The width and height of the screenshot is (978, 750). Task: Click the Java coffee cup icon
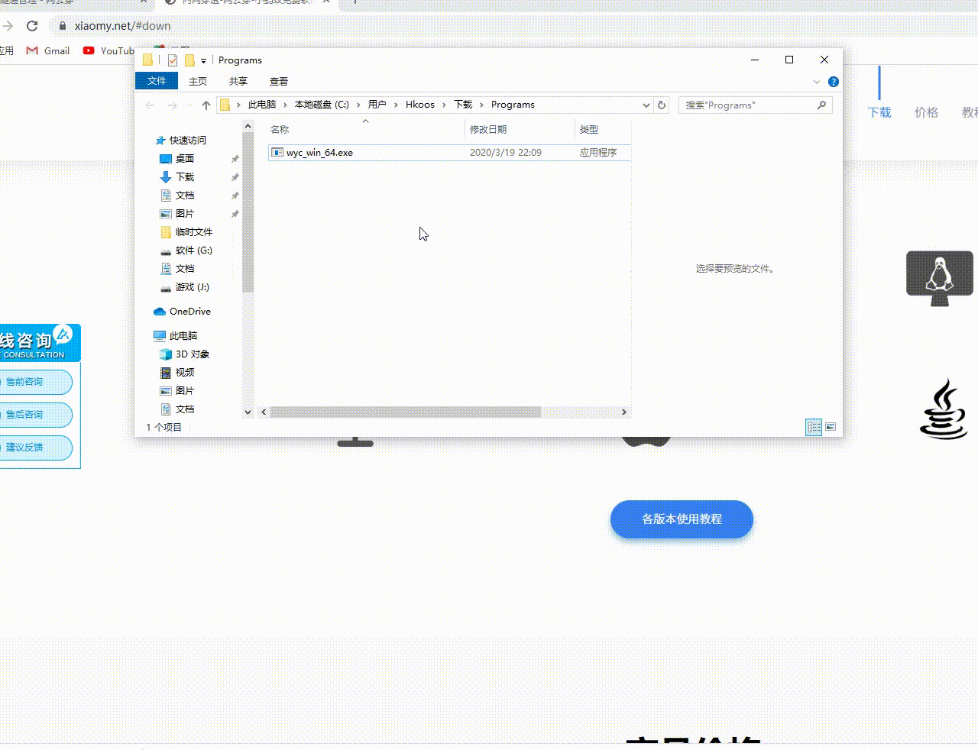point(944,409)
